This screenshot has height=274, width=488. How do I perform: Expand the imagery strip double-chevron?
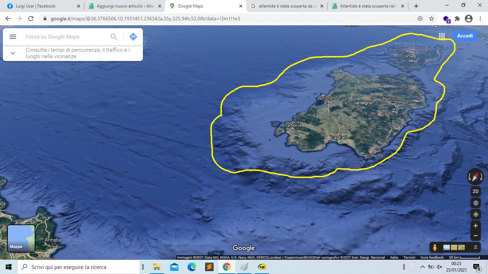point(475,247)
